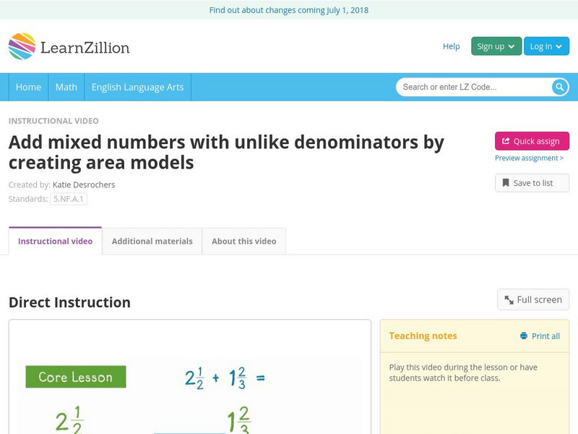Viewport: 578px width, 434px height.
Task: Switch to the Additional materials tab
Action: (151, 241)
